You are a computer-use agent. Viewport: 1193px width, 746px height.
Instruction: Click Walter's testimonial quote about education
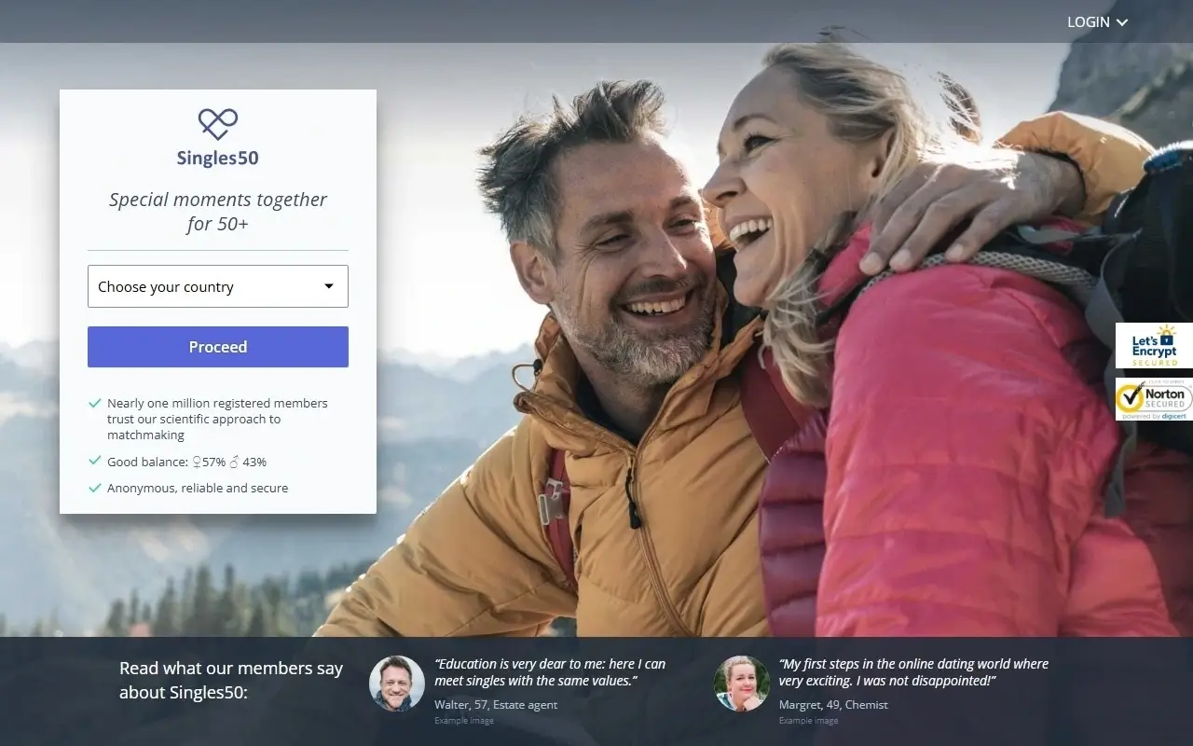(550, 672)
